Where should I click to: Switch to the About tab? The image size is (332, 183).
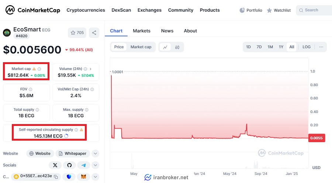(190, 31)
